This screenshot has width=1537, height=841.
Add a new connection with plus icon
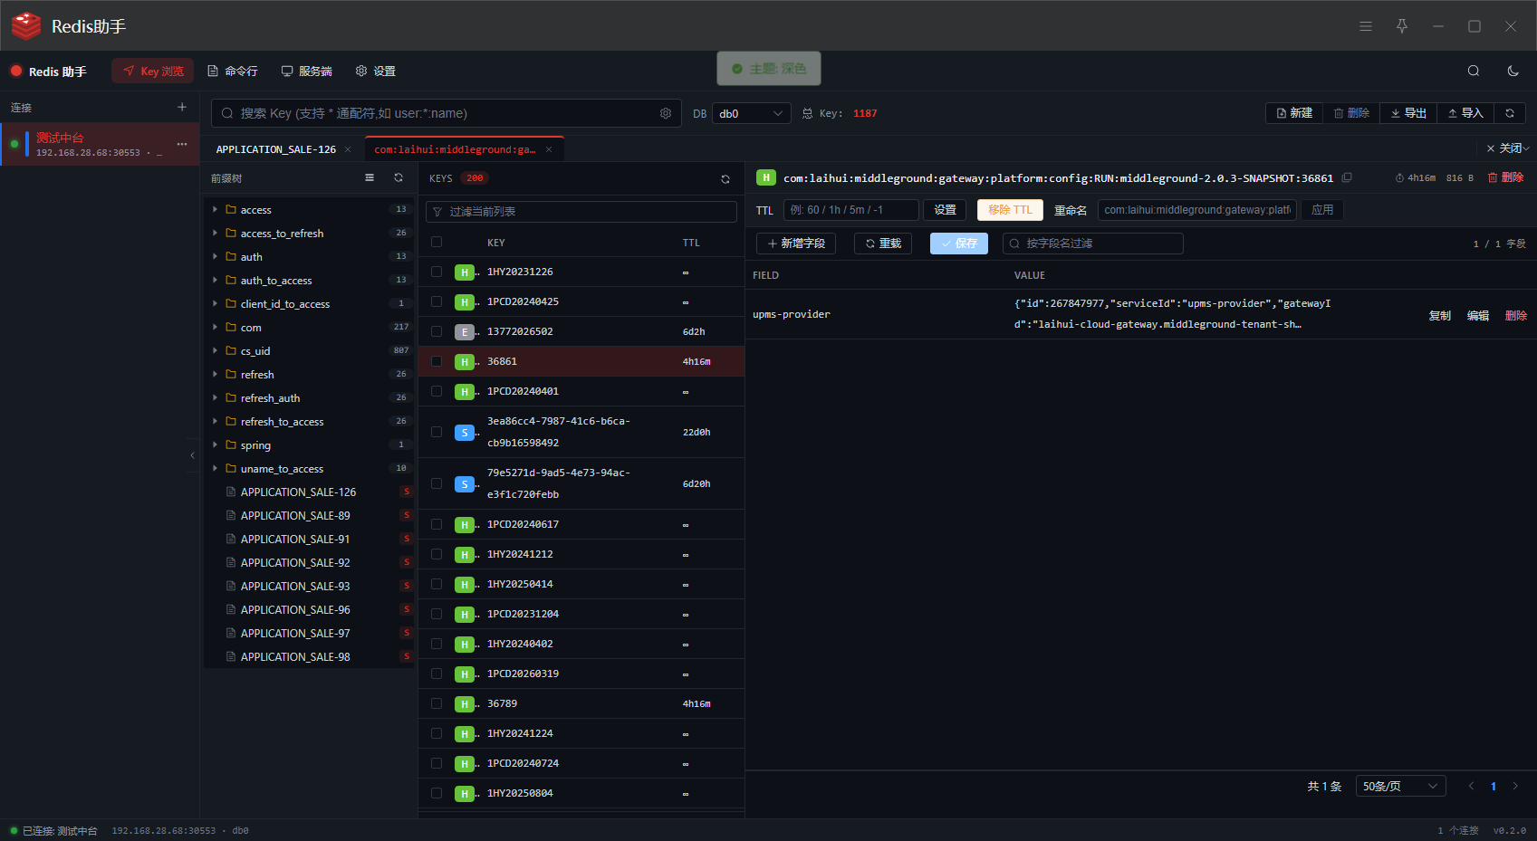pos(182,107)
